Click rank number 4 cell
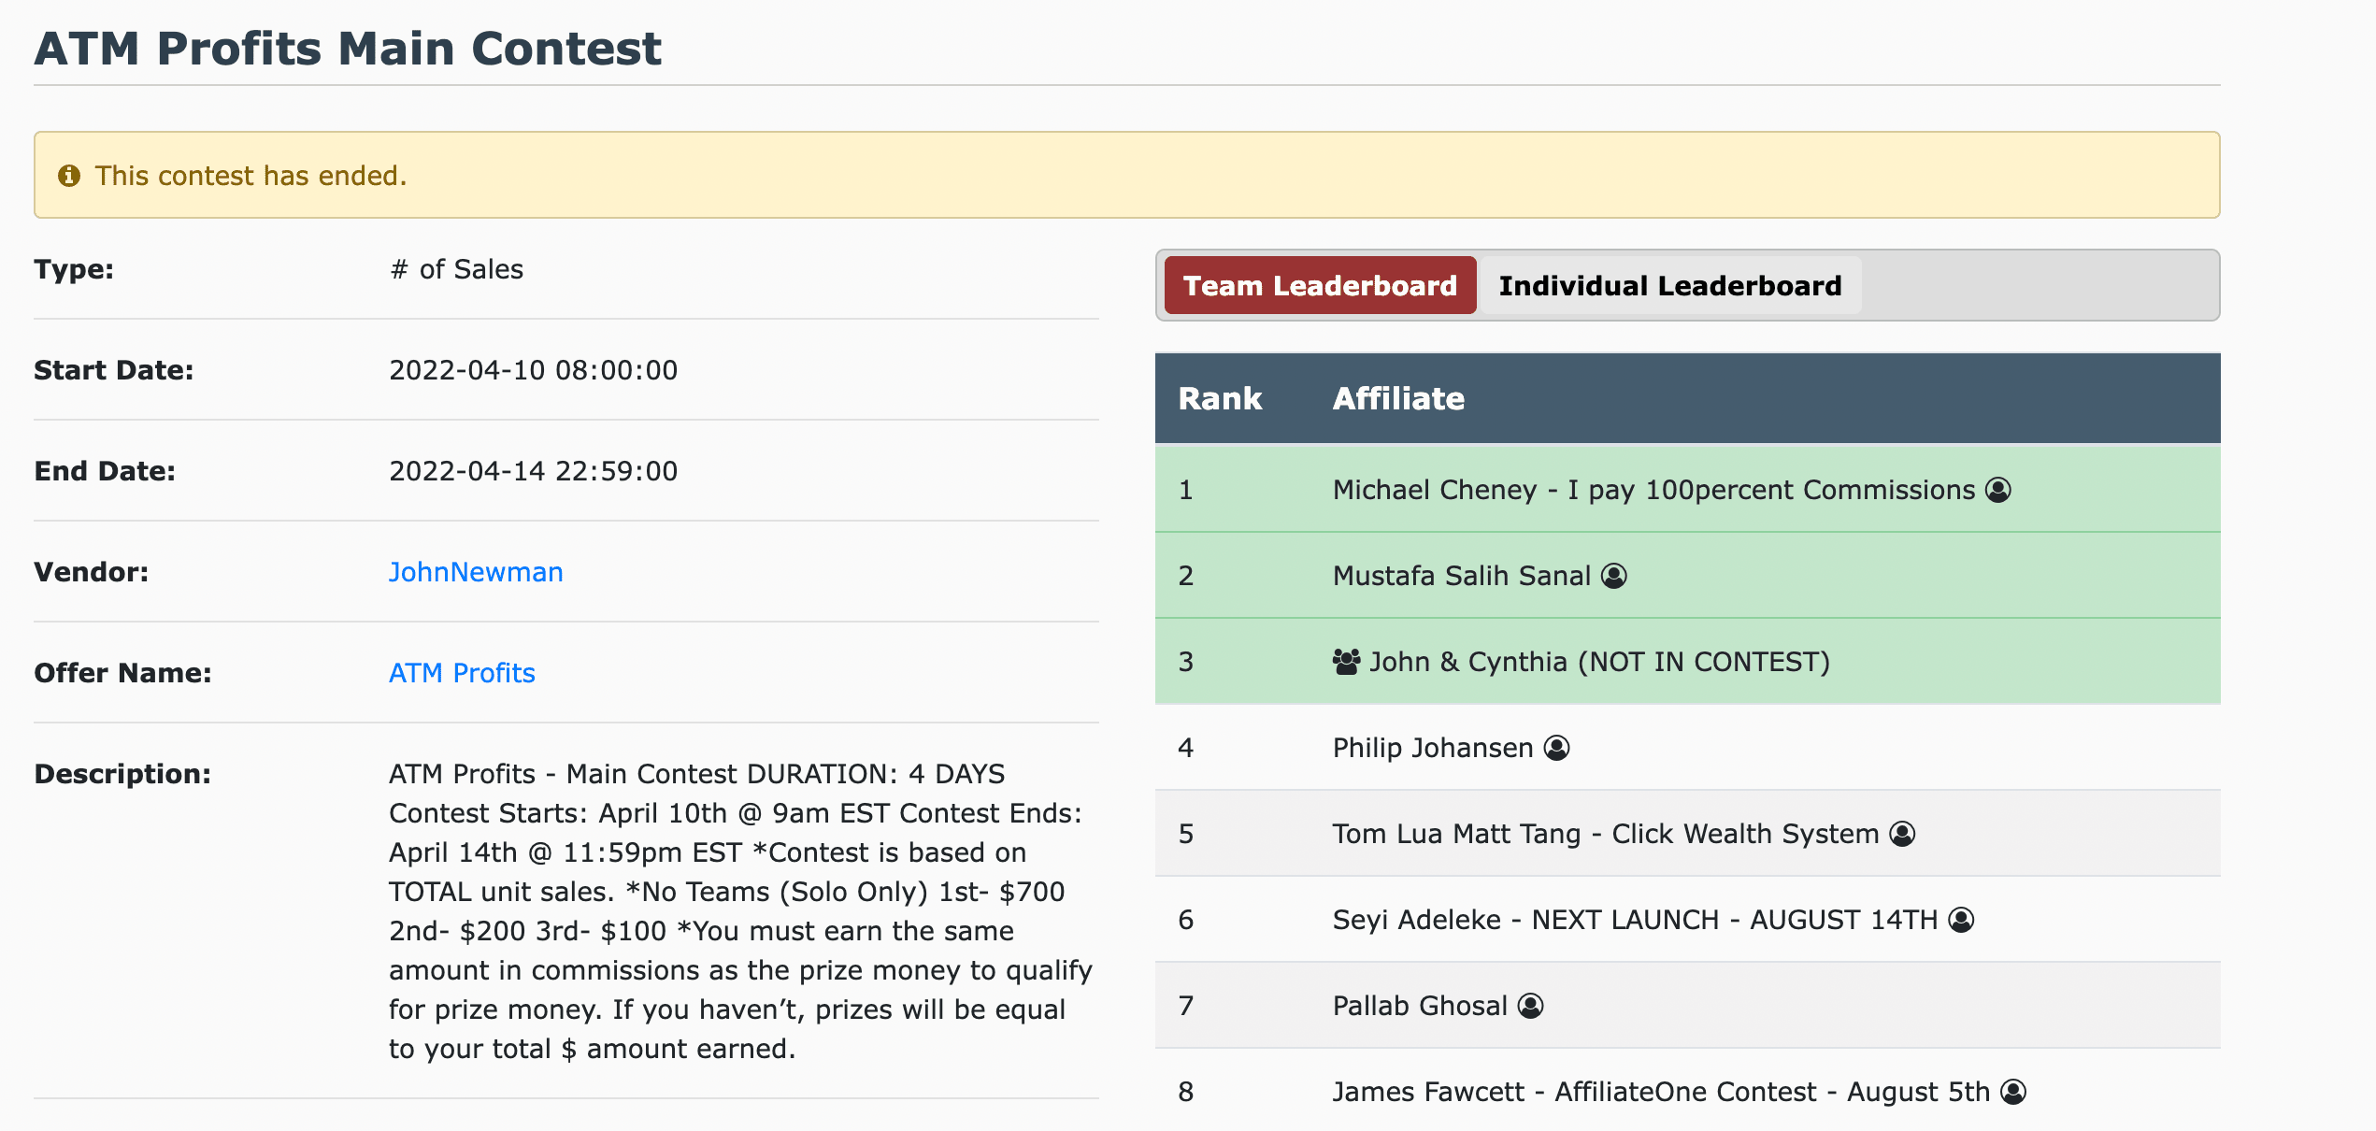 click(x=1185, y=748)
